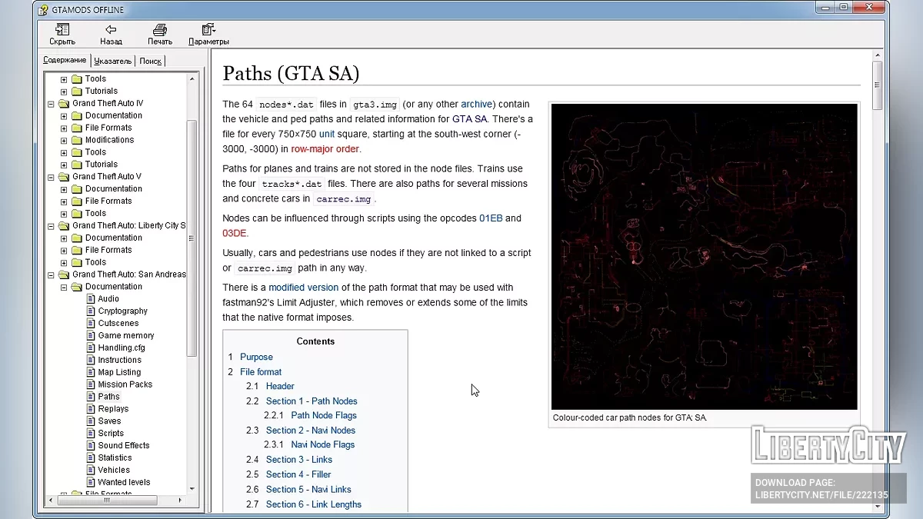
Task: Click the Grand Theft Auto V book icon
Action: tap(64, 177)
